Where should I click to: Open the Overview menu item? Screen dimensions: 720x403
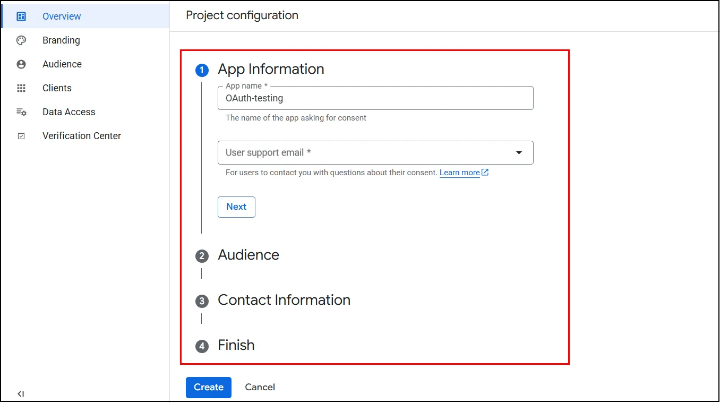coord(85,16)
